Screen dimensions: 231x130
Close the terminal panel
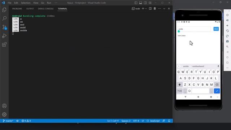(169, 9)
